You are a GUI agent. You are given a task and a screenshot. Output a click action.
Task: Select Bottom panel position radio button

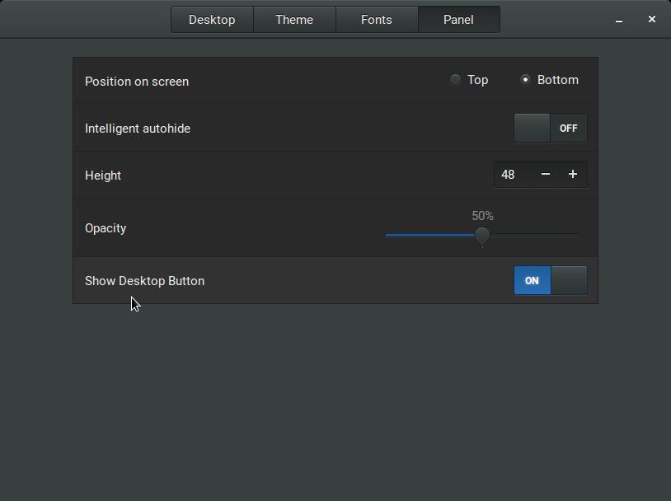click(525, 80)
